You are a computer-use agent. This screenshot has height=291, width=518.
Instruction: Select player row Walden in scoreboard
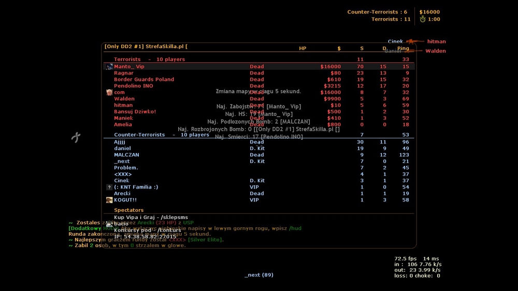(258, 99)
